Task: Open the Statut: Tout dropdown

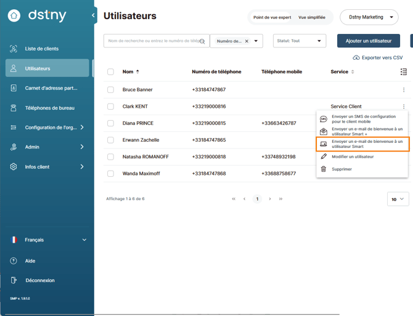Action: pyautogui.click(x=300, y=41)
